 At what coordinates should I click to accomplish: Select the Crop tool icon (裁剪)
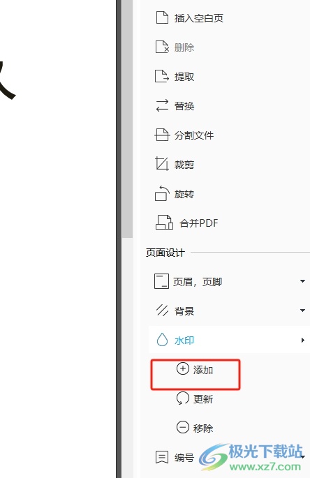[x=162, y=164]
